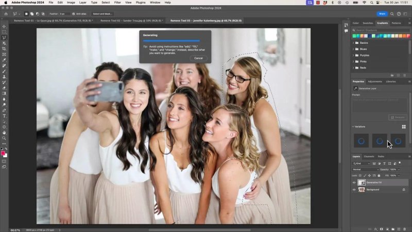Screen dimensions: 412x232
Task: Expand the Purples gradient folder
Action: (x=353, y=56)
